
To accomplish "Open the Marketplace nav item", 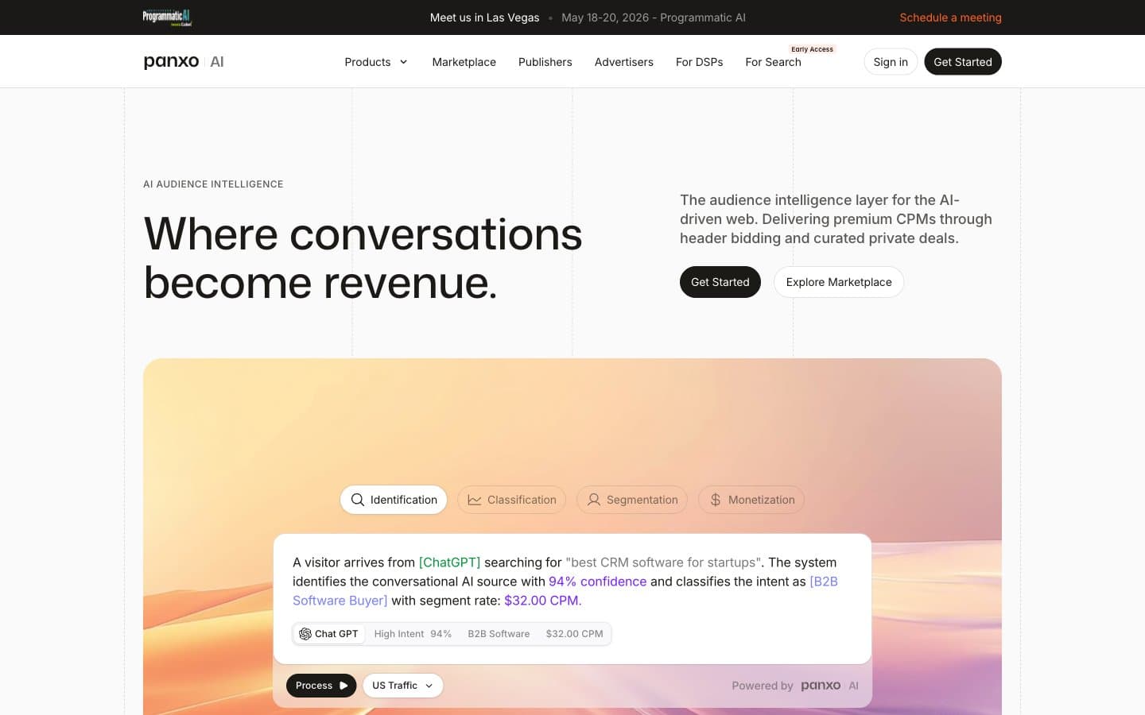I will (x=464, y=62).
